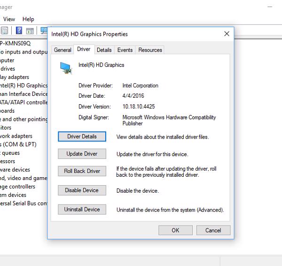Viewport: 282px width, 266px height.
Task: Click the Roll Back Driver button
Action: point(82,171)
